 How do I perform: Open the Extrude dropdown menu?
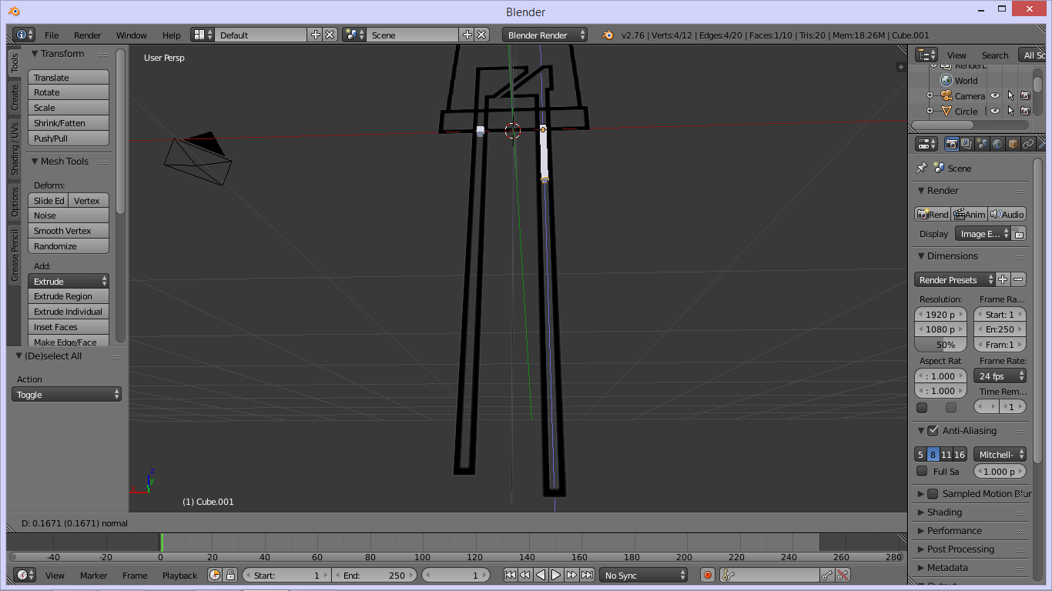click(x=69, y=281)
